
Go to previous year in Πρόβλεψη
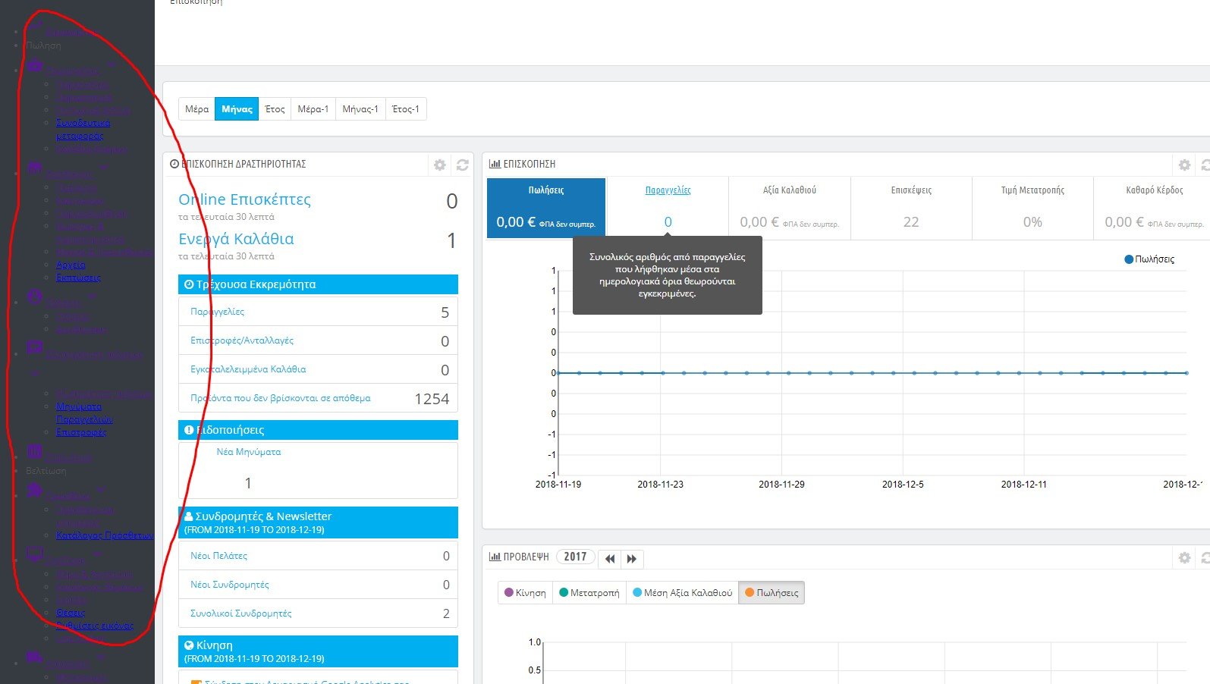(610, 559)
